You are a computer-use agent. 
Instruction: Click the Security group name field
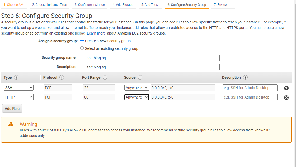(x=153, y=58)
